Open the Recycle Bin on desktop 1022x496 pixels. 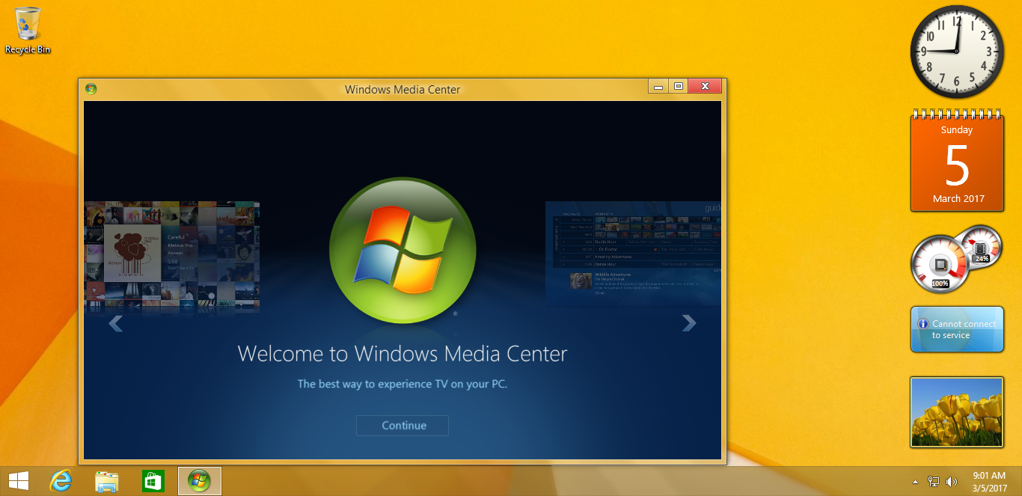coord(28,30)
